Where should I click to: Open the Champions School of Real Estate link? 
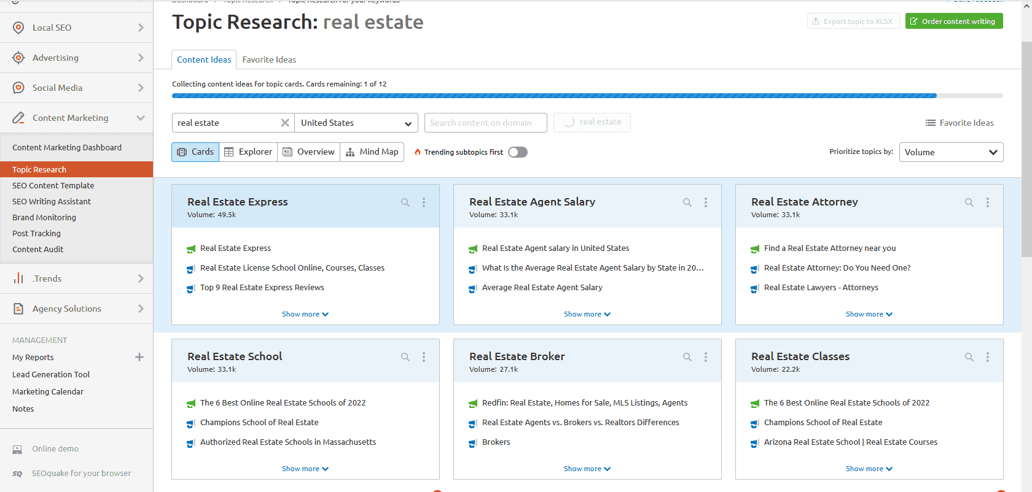pos(259,423)
